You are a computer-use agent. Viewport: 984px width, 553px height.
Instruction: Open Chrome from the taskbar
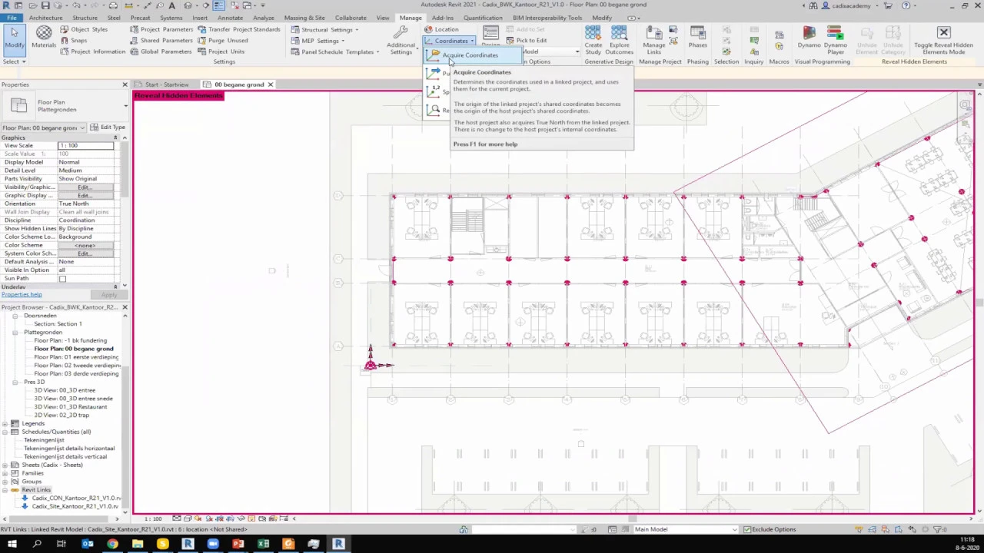point(112,544)
